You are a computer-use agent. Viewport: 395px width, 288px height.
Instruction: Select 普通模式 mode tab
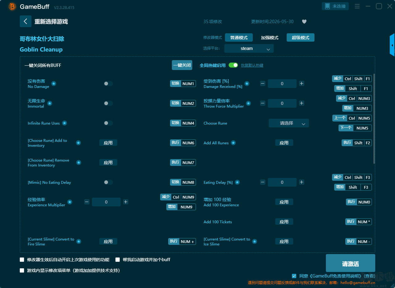[x=239, y=38]
